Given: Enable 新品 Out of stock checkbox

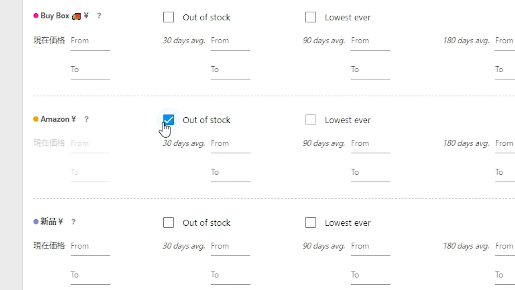Looking at the screenshot, I should point(168,223).
